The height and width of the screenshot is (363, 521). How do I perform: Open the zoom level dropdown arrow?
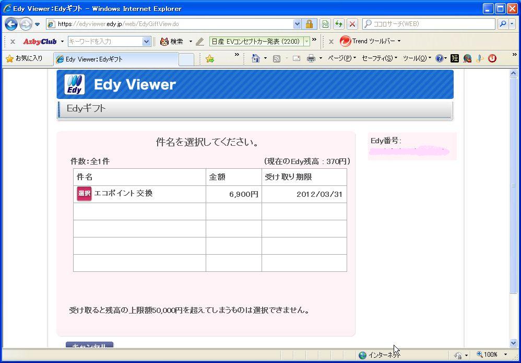(505, 355)
